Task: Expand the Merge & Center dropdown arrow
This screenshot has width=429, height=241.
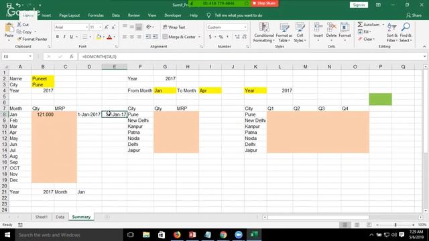Action: click(x=199, y=37)
